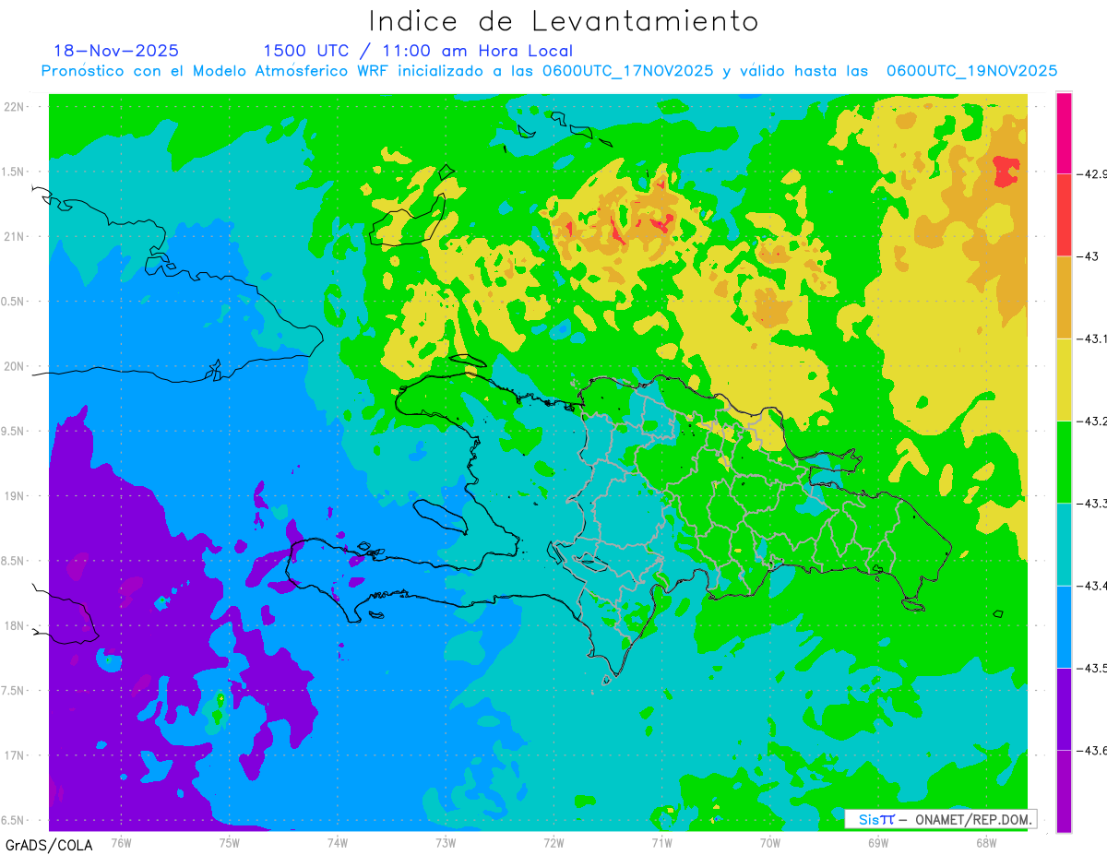Click the cyan legend swatch above -43.4
This screenshot has height=855, width=1107.
1064,544
